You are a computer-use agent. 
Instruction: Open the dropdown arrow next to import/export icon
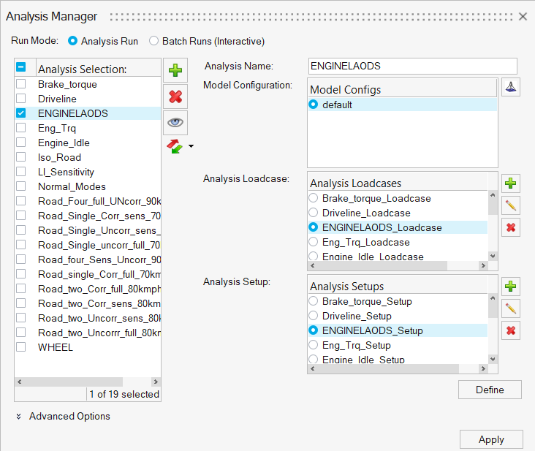pos(191,146)
